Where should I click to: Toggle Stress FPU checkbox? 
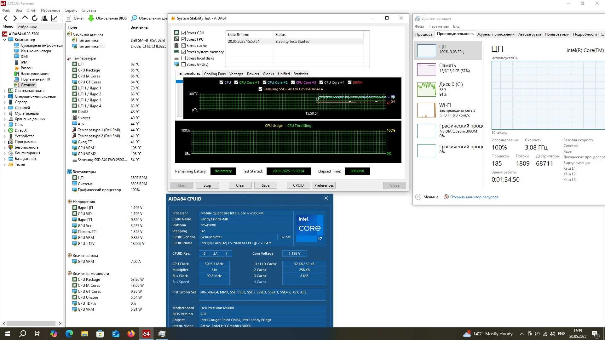pyautogui.click(x=183, y=39)
